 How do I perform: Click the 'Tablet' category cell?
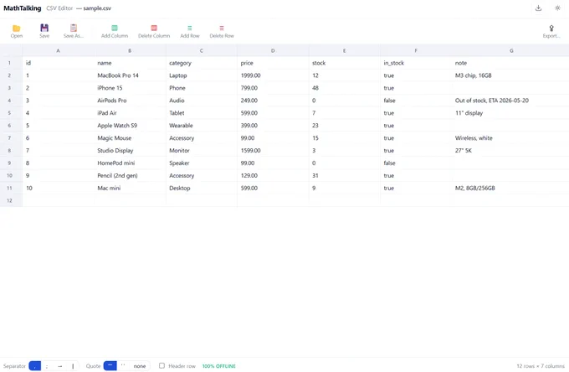pyautogui.click(x=202, y=113)
